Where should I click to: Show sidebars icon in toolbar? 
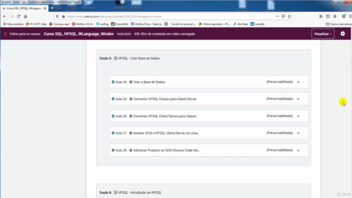[328, 16]
